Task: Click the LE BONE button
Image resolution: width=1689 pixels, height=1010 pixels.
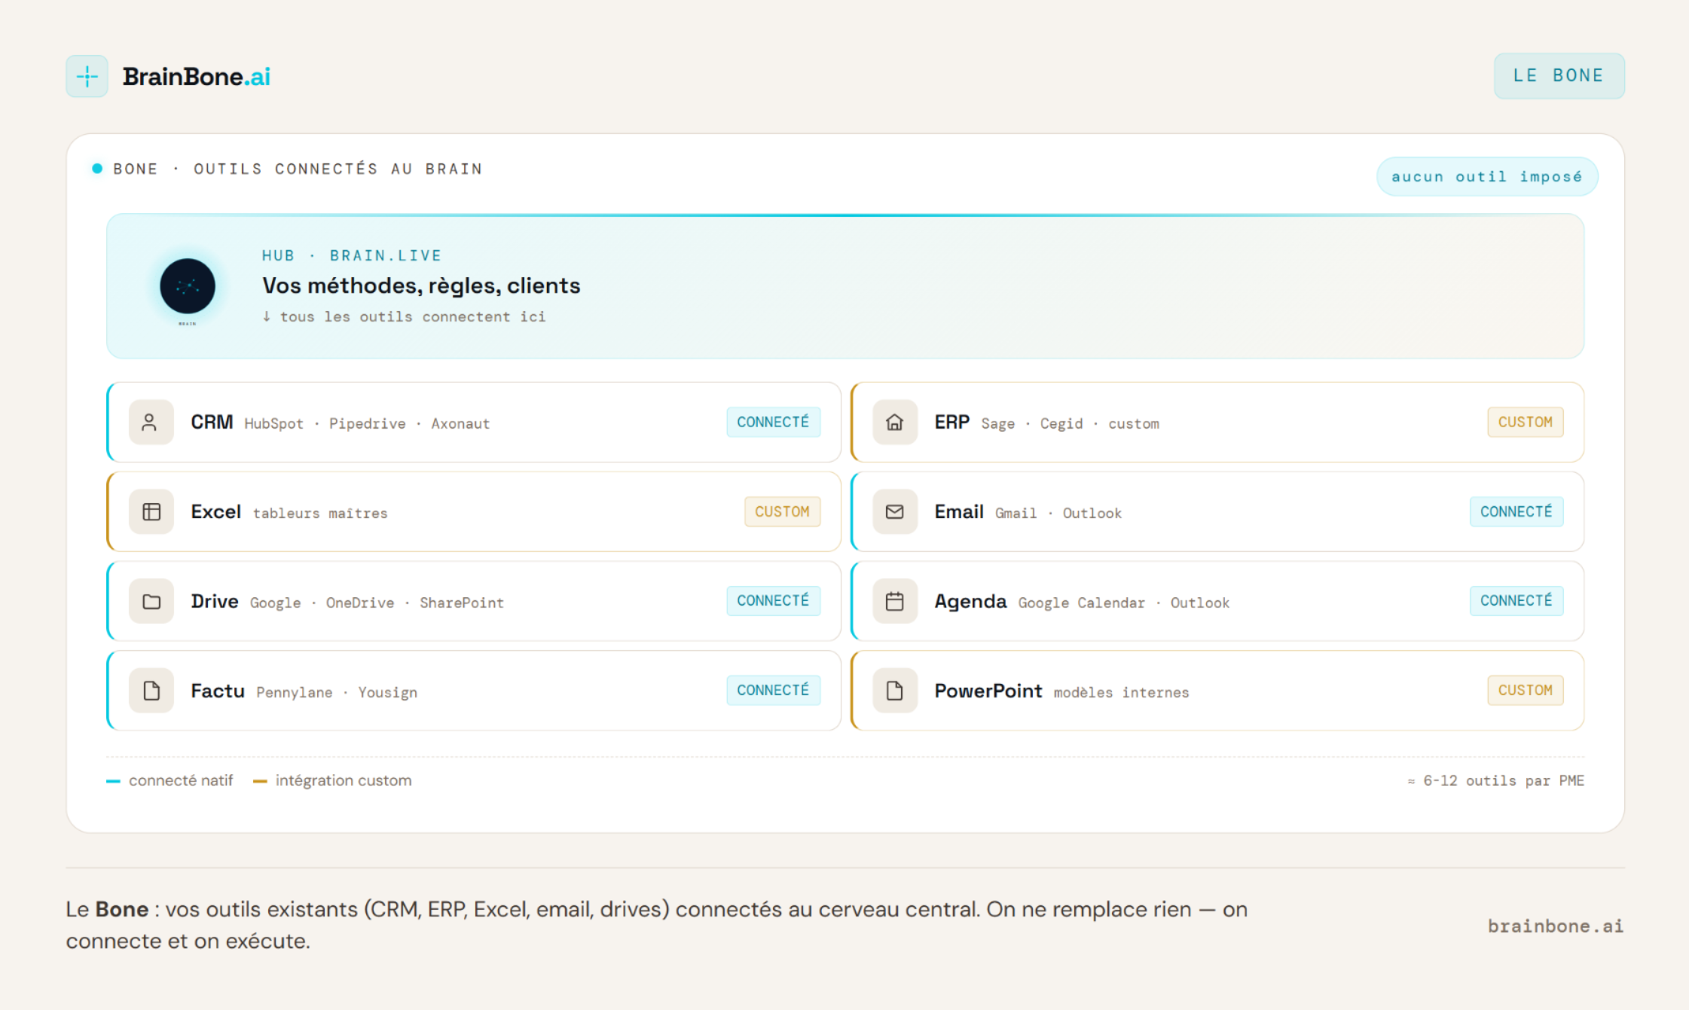Action: pyautogui.click(x=1559, y=75)
